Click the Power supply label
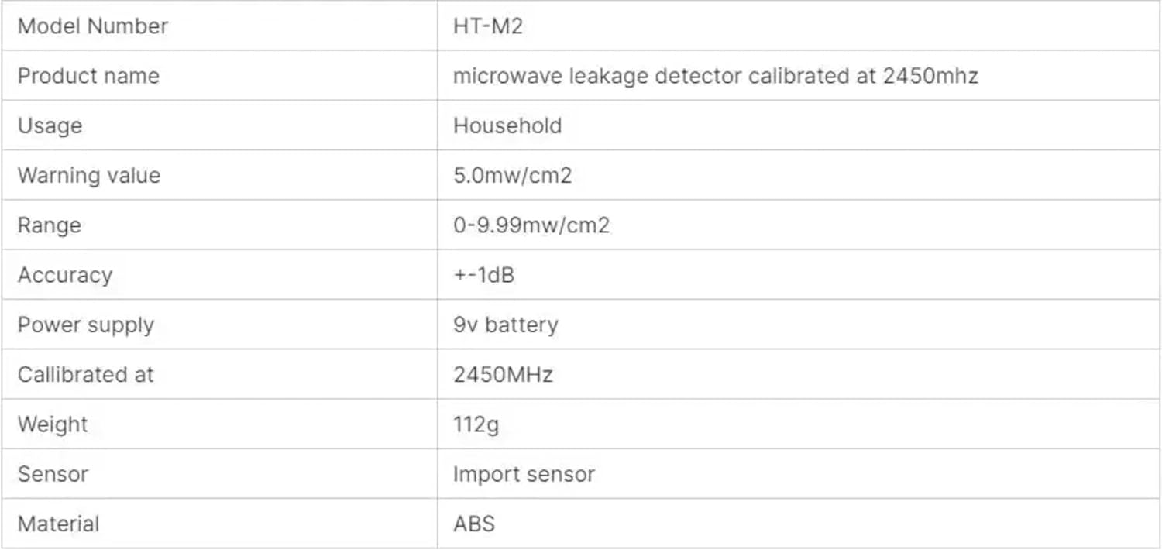 85,325
